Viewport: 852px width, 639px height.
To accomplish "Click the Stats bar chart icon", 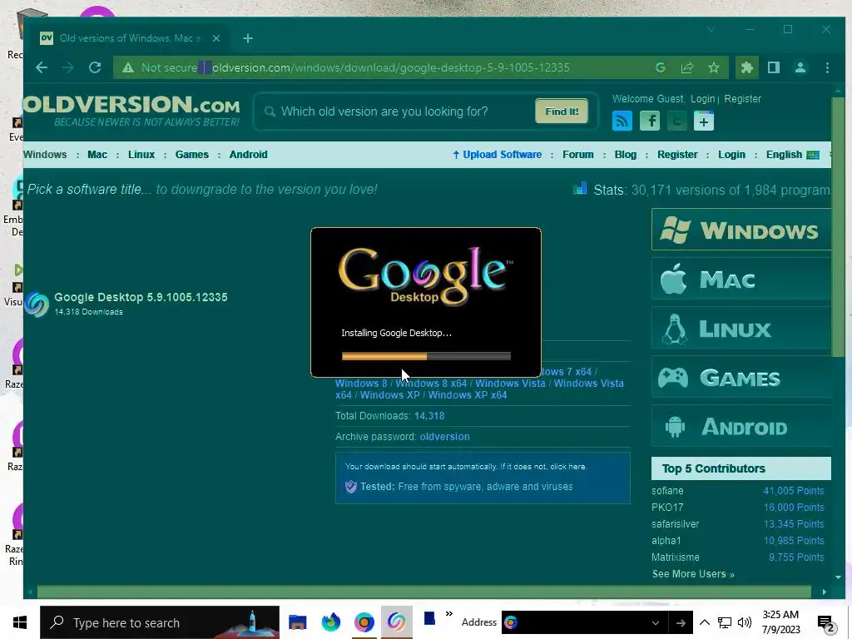I will pos(580,189).
